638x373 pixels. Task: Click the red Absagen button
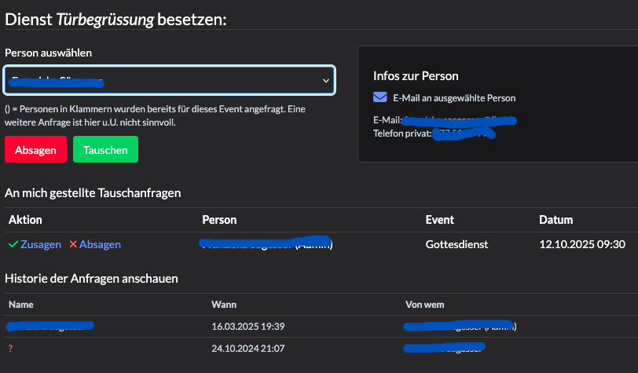[36, 149]
